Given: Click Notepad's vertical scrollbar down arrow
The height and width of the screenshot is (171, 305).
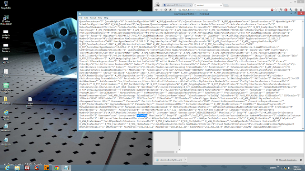Looking at the screenshot, I should (303, 129).
